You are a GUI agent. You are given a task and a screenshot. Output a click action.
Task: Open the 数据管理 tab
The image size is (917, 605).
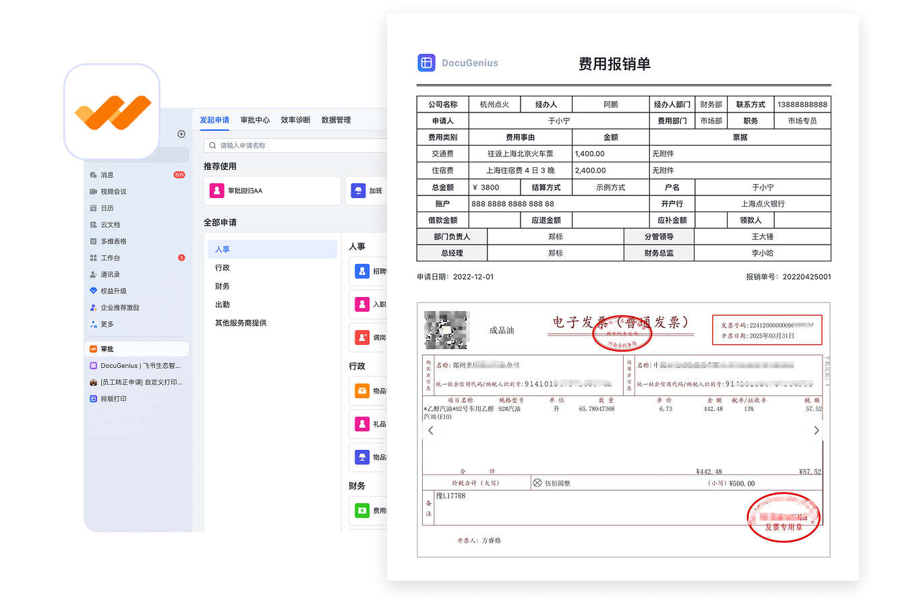[x=336, y=120]
